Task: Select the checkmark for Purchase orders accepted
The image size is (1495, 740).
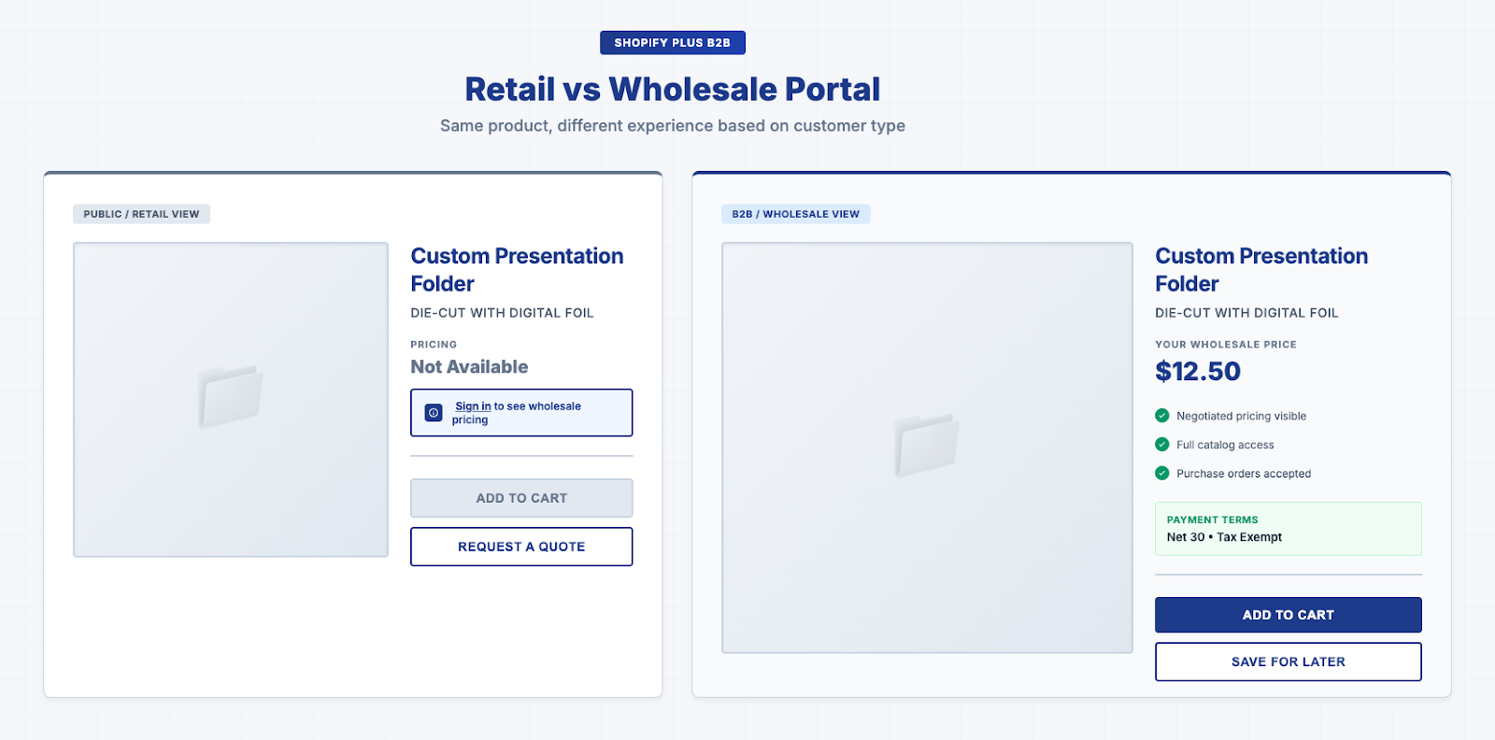Action: [1162, 474]
